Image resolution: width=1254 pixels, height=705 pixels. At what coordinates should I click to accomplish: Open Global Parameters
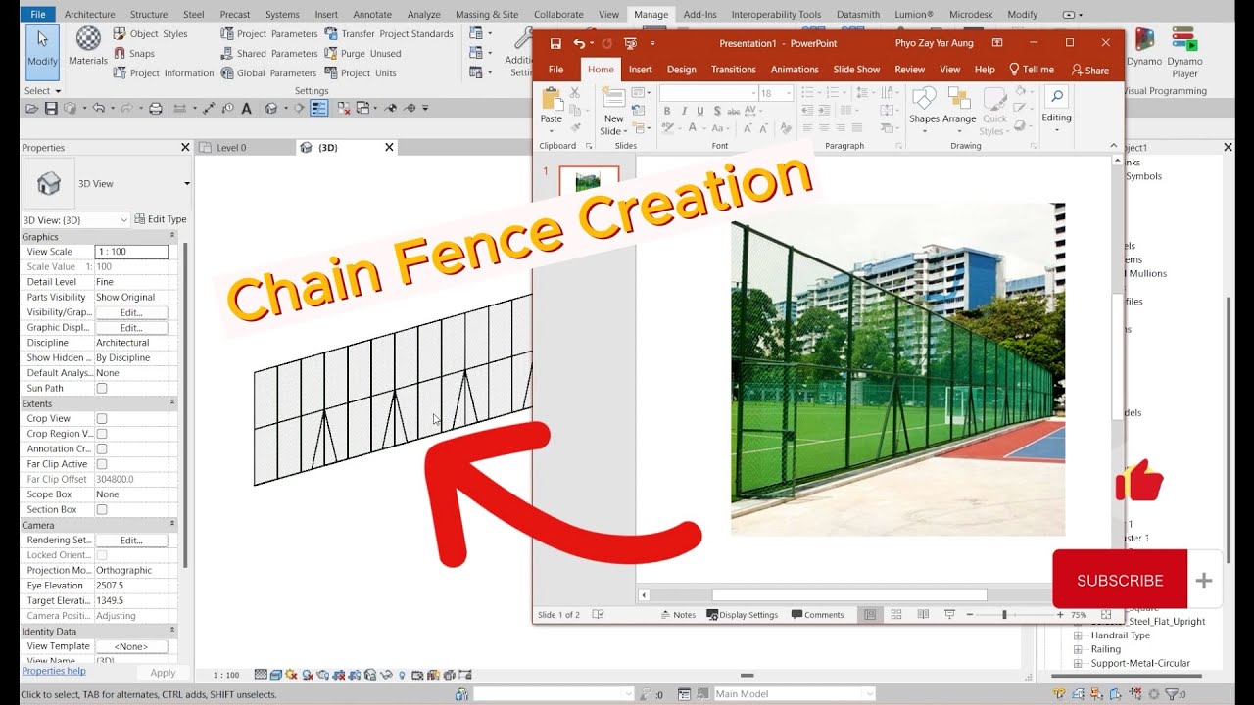click(268, 72)
